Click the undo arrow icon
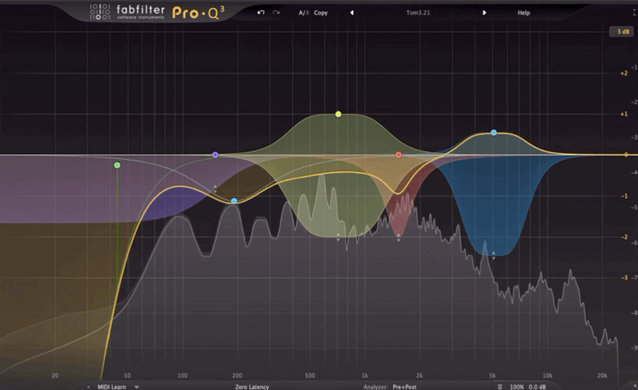This screenshot has width=638, height=390. (260, 12)
